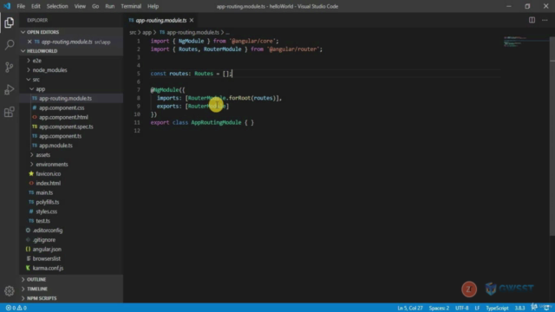Open app.module.ts file

[71, 146]
